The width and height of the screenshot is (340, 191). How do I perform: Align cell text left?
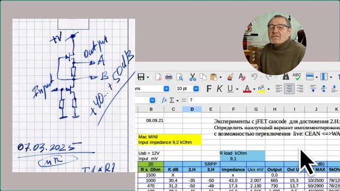click(278, 89)
